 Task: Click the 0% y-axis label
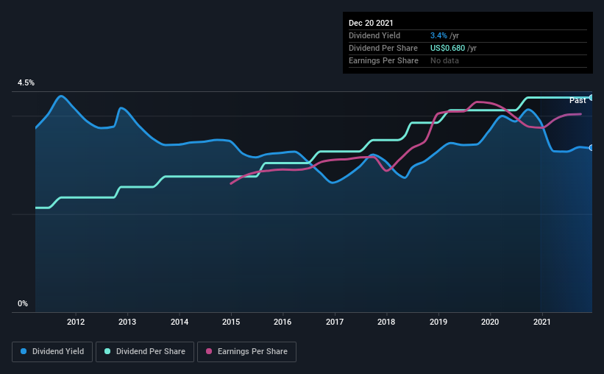tap(23, 304)
